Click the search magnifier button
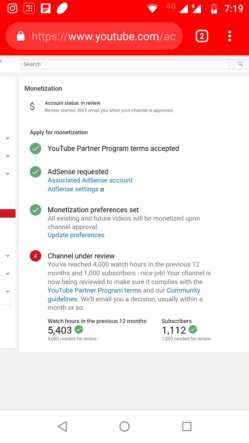This screenshot has height=443, width=249. [240, 64]
